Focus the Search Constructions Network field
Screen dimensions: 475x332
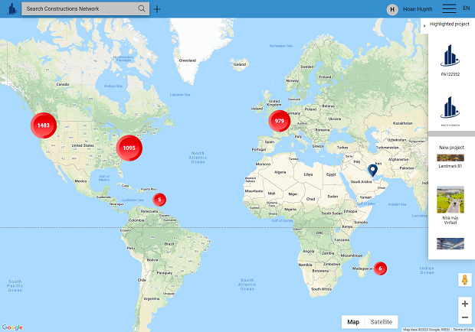coord(86,8)
